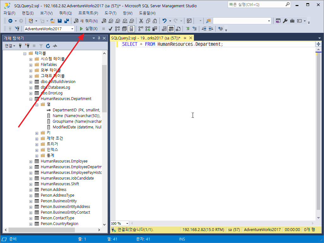Uncomment the selected lines icon
Screen dimensions: 324x243
pyautogui.click(x=195, y=29)
